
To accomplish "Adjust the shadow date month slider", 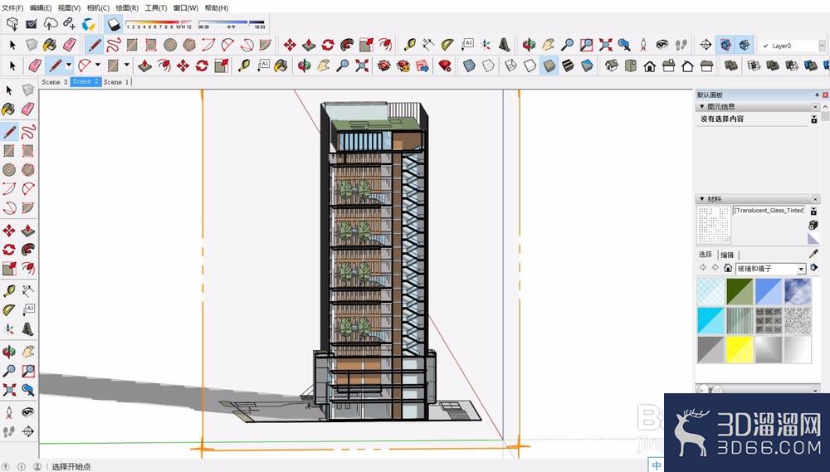I will tap(159, 24).
